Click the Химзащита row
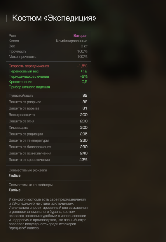 (48, 128)
